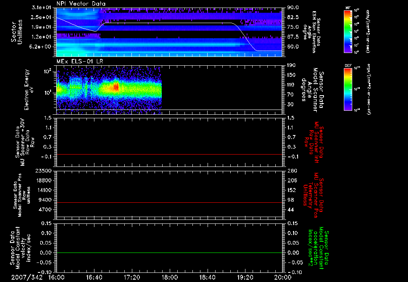The width and height of the screenshot is (408, 282).
Task: Click the "Electron Energy eV" axis label
Action: tap(29, 90)
